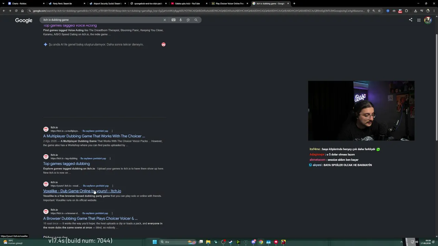This screenshot has height=246, width=438.
Task: Open more options for the tag-dubbing result
Action: click(110, 159)
